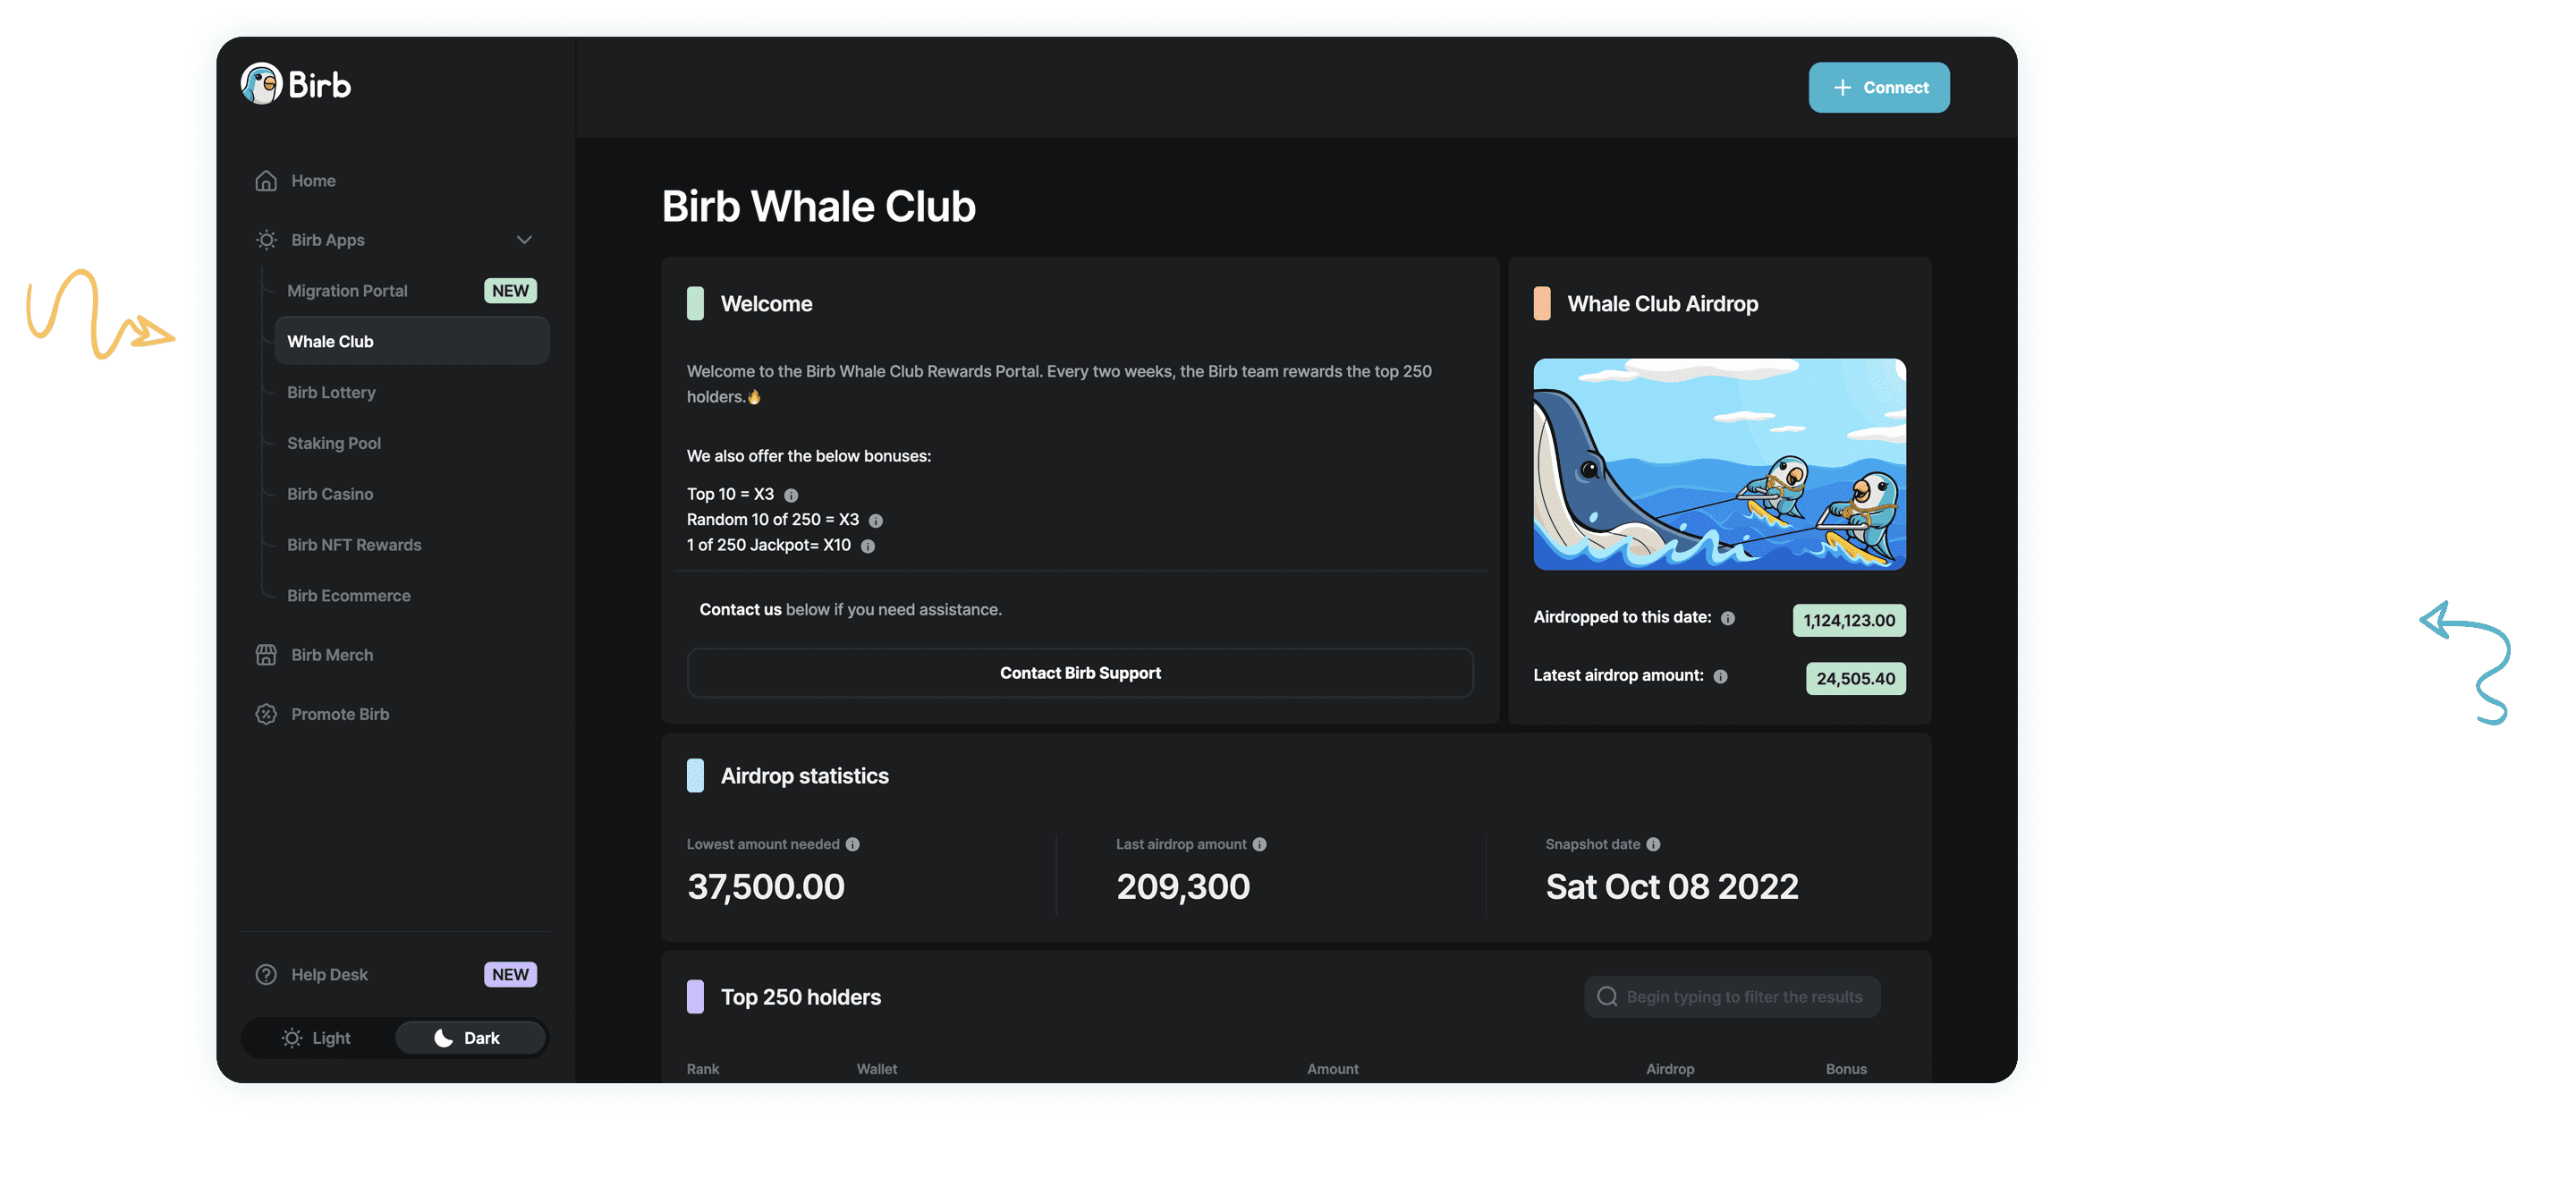Click info icon beside 1 of 250 Jackpot

[868, 546]
